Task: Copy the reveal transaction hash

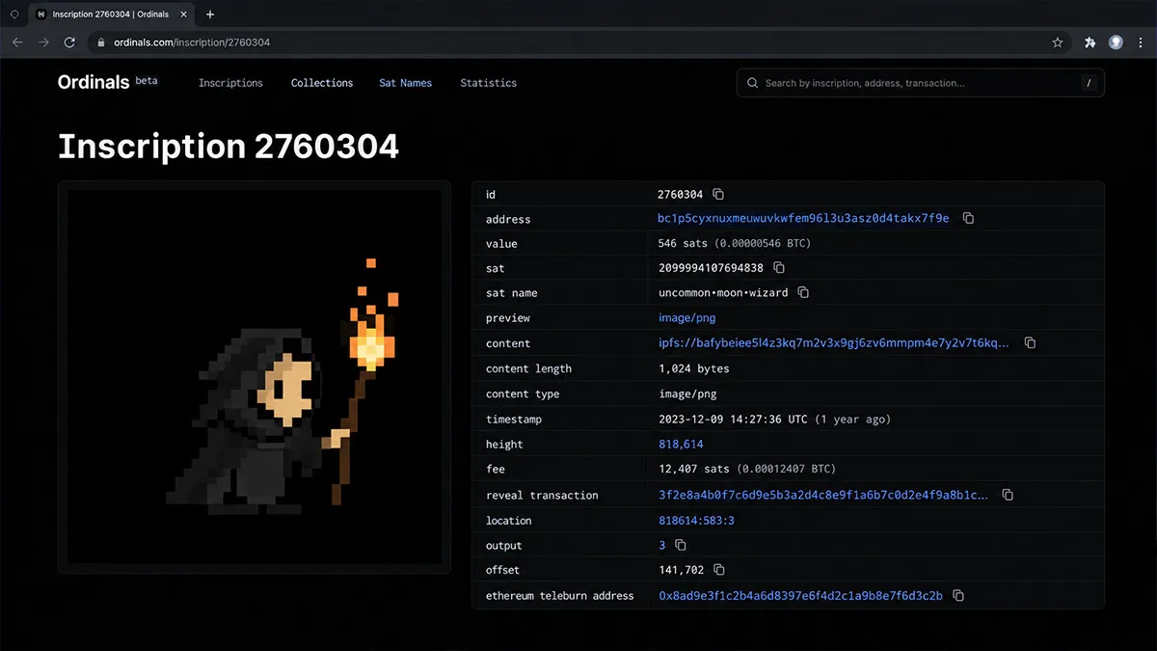Action: pyautogui.click(x=1008, y=495)
